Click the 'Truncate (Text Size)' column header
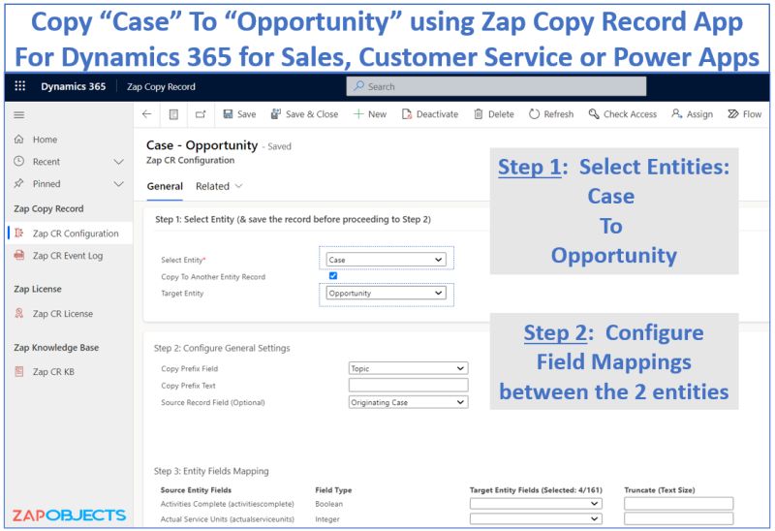 point(660,490)
